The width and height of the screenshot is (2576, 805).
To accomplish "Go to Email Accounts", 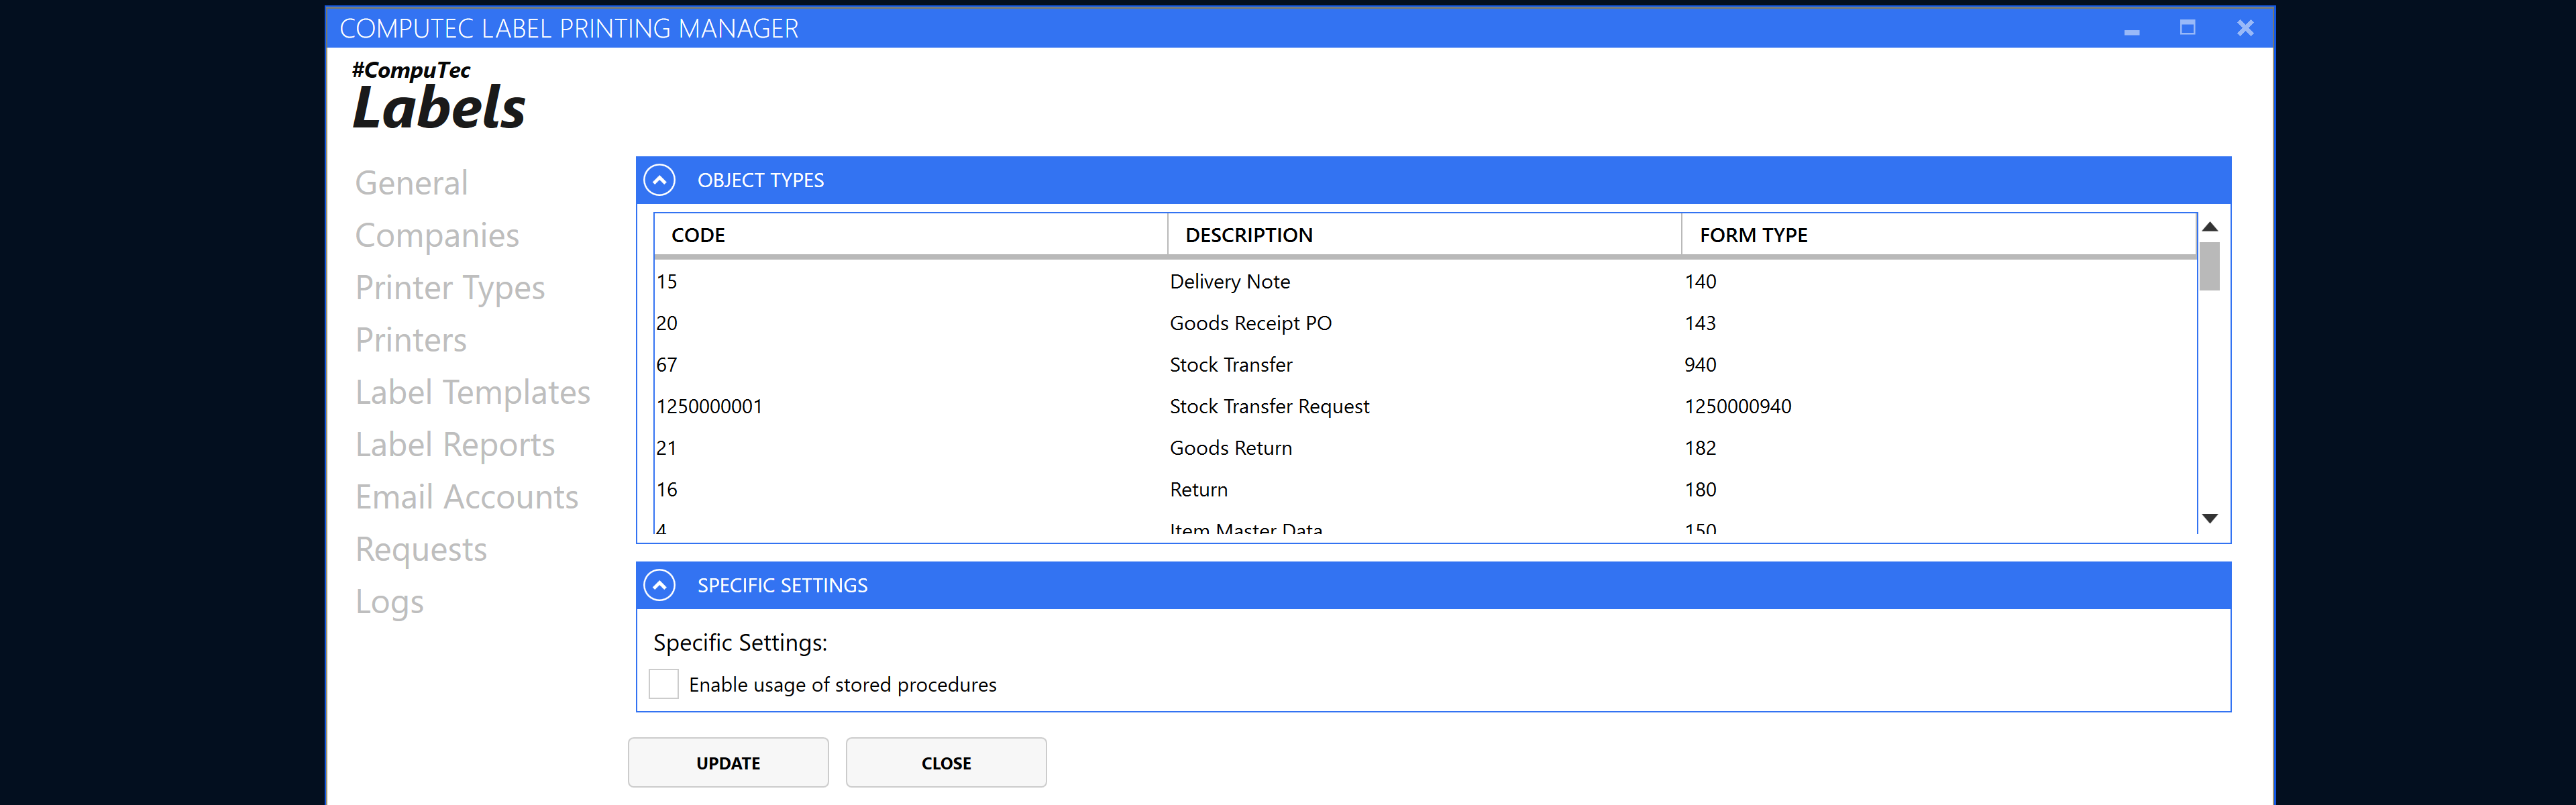I will pos(467,497).
